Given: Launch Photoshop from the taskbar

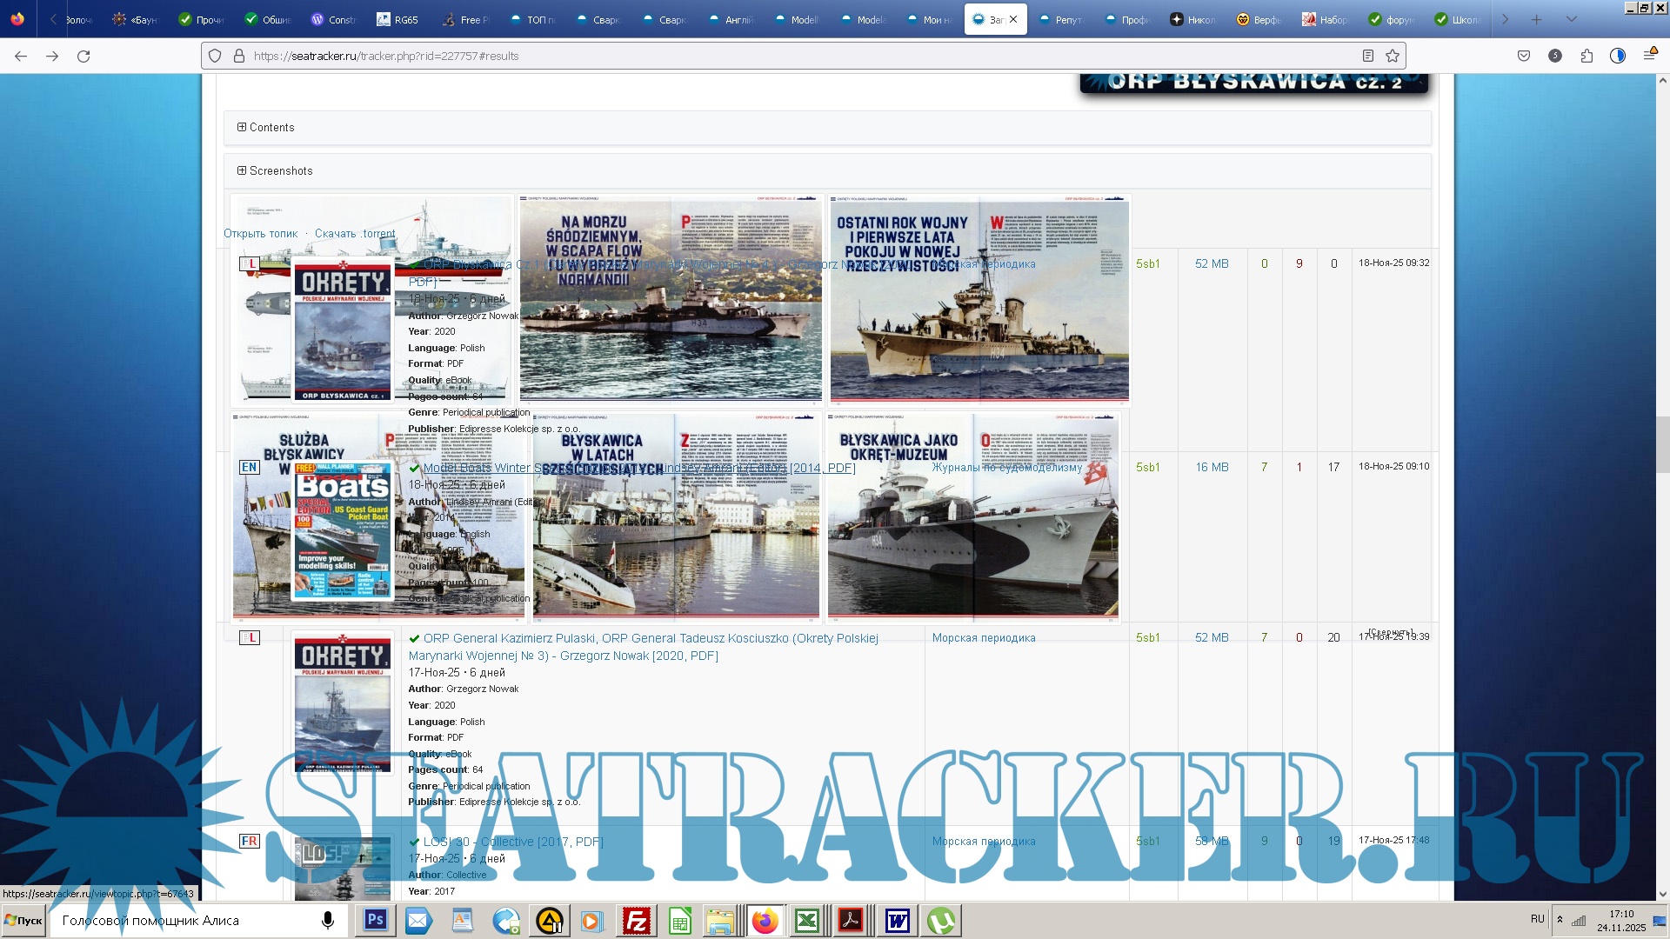Looking at the screenshot, I should (376, 921).
